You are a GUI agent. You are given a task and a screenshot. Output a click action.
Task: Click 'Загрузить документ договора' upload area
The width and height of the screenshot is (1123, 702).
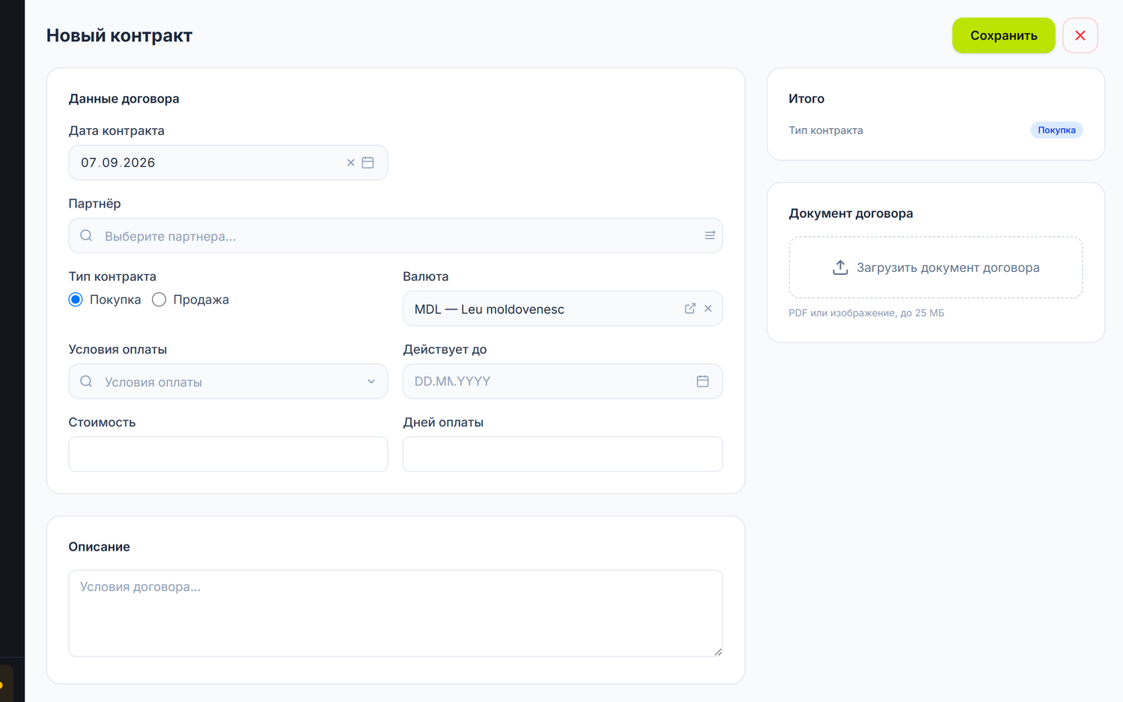(936, 267)
